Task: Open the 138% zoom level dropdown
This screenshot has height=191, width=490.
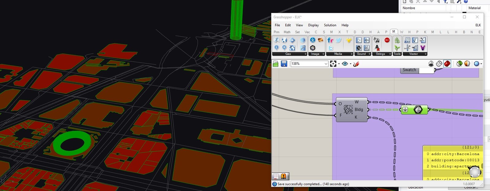Action: [326, 64]
